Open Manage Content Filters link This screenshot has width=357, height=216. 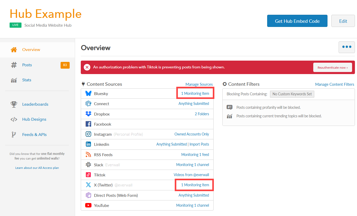(334, 84)
